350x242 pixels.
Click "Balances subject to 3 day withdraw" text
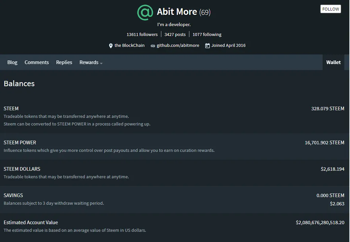54,203
